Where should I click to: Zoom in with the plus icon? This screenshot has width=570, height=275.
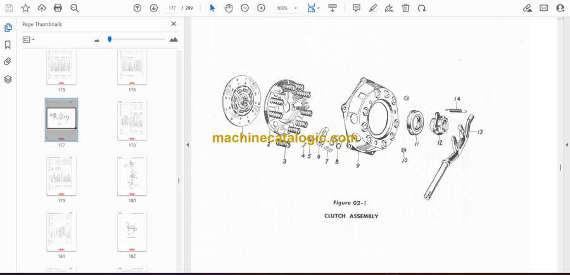click(x=261, y=8)
